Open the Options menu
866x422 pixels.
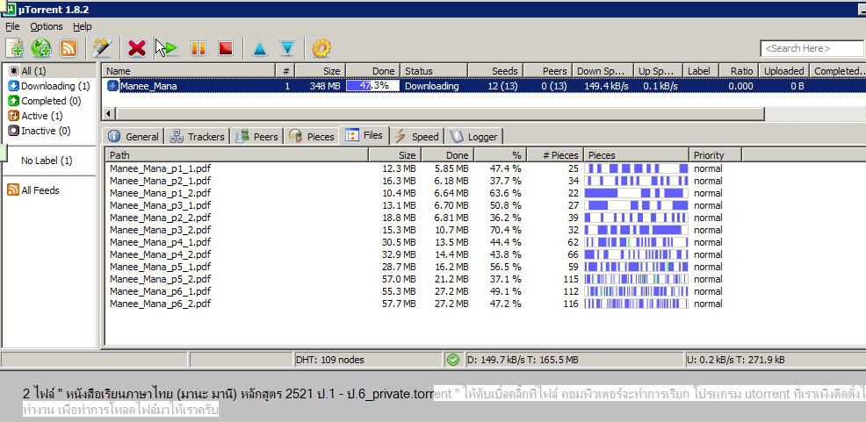click(x=46, y=26)
